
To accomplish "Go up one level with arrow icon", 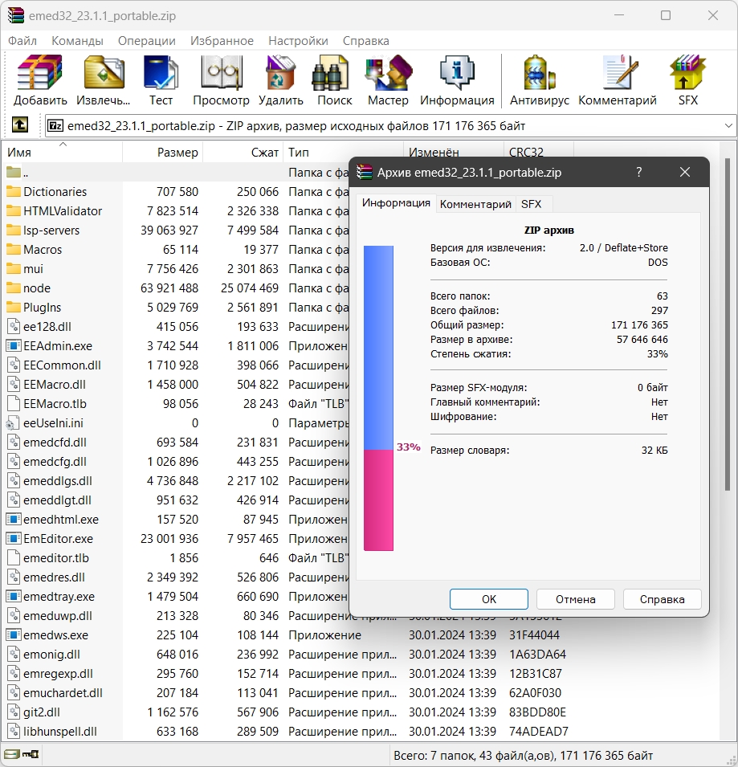I will pos(20,125).
